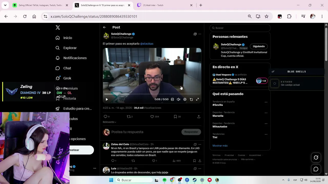Open Dani Vaquero live broadcast

[x=240, y=79]
